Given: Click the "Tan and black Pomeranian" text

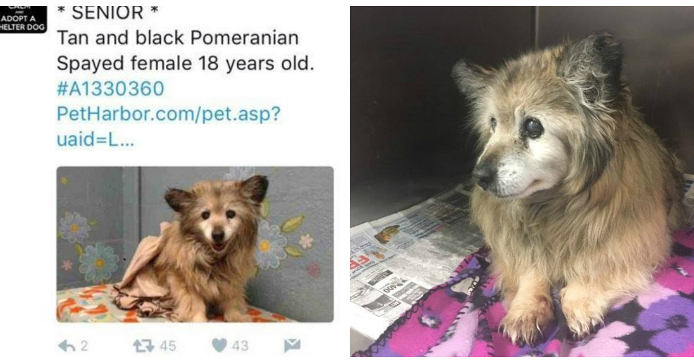Looking at the screenshot, I should [177, 38].
